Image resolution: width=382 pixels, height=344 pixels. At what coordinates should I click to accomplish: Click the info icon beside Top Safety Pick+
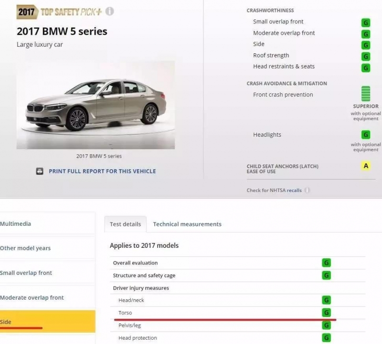coord(110,11)
